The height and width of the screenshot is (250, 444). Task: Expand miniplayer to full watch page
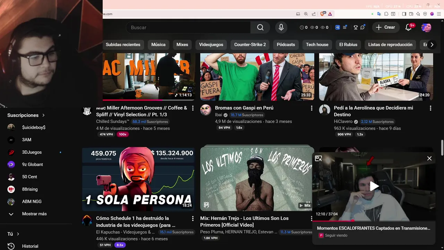318,158
